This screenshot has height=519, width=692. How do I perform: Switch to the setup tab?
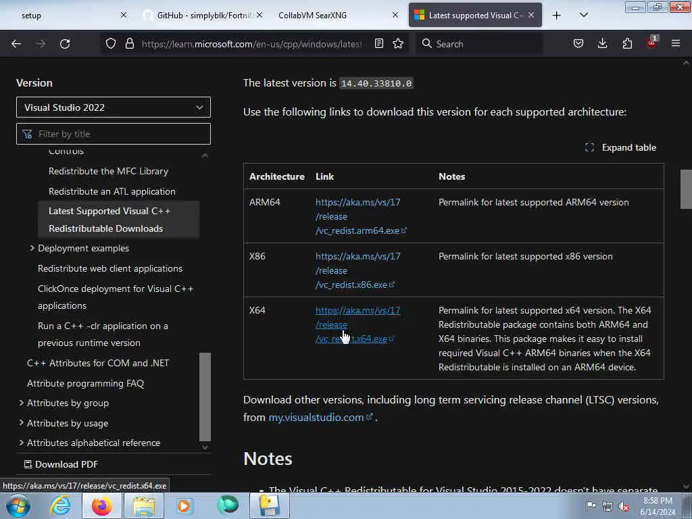pos(66,16)
